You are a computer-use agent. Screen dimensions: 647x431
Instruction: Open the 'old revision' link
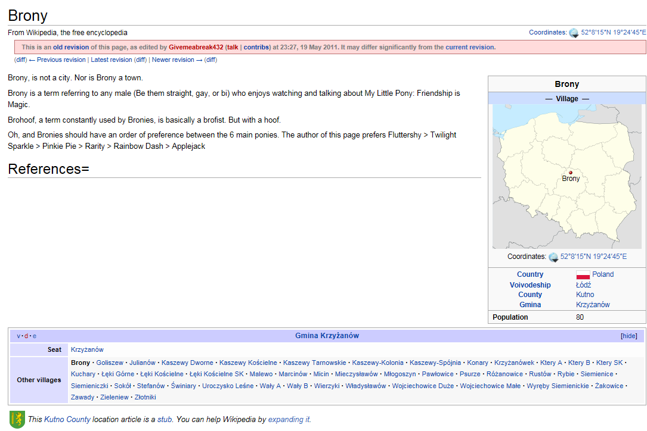(x=71, y=47)
